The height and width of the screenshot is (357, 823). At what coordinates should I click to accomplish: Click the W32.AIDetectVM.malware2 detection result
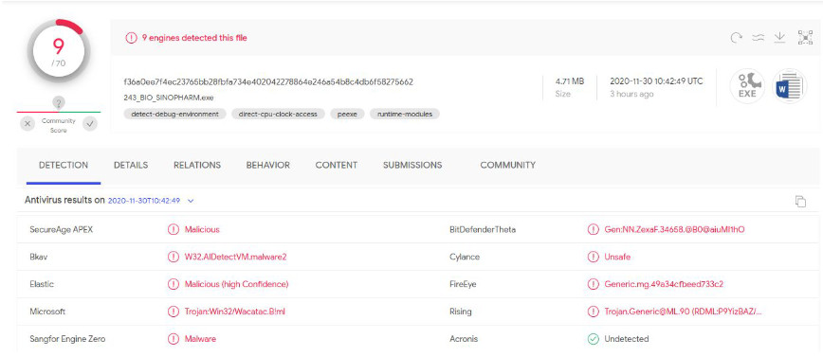[236, 257]
